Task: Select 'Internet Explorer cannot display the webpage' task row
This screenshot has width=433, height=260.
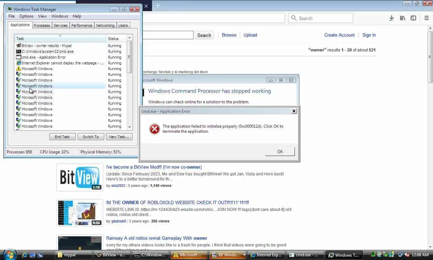Action: [x=60, y=63]
